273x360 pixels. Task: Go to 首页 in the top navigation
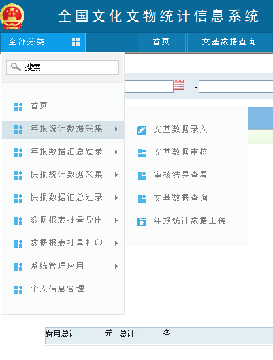[162, 42]
